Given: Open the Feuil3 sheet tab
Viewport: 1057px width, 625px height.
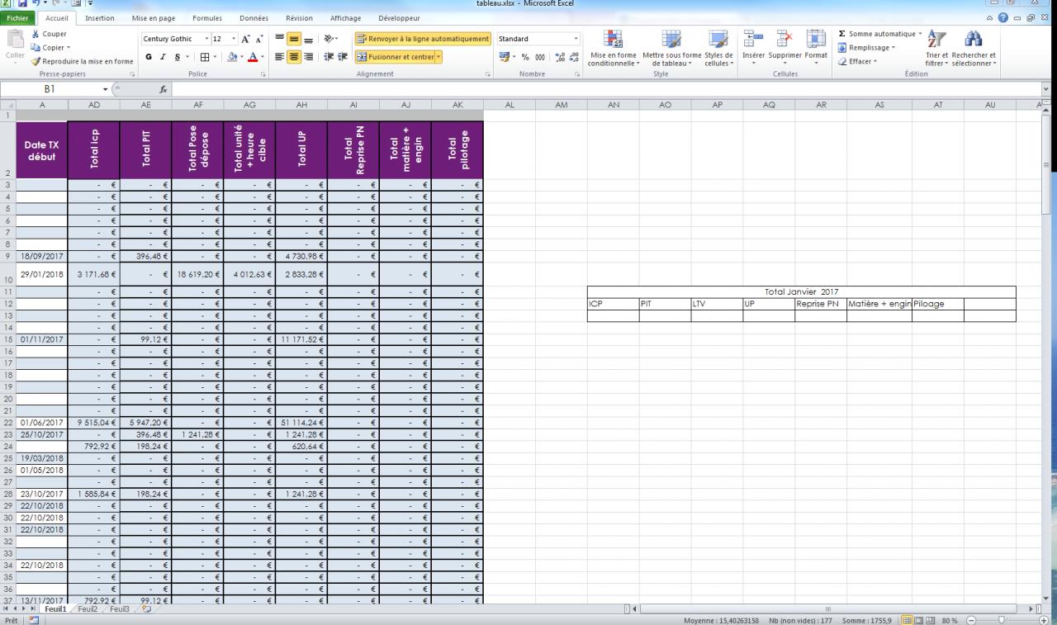Looking at the screenshot, I should point(120,608).
